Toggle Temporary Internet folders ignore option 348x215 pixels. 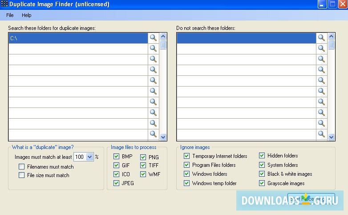(x=186, y=156)
